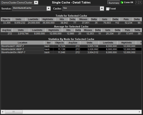Click the scrollbar right arrow

click(140, 112)
